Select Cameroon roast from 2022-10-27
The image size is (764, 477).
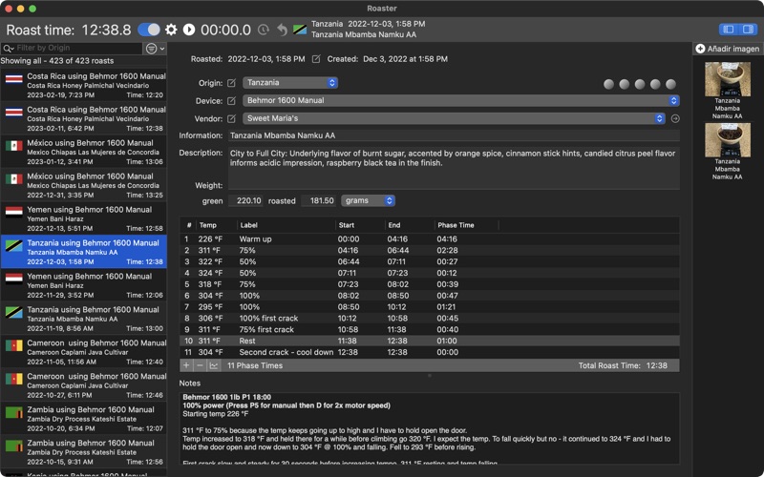[x=83, y=385]
